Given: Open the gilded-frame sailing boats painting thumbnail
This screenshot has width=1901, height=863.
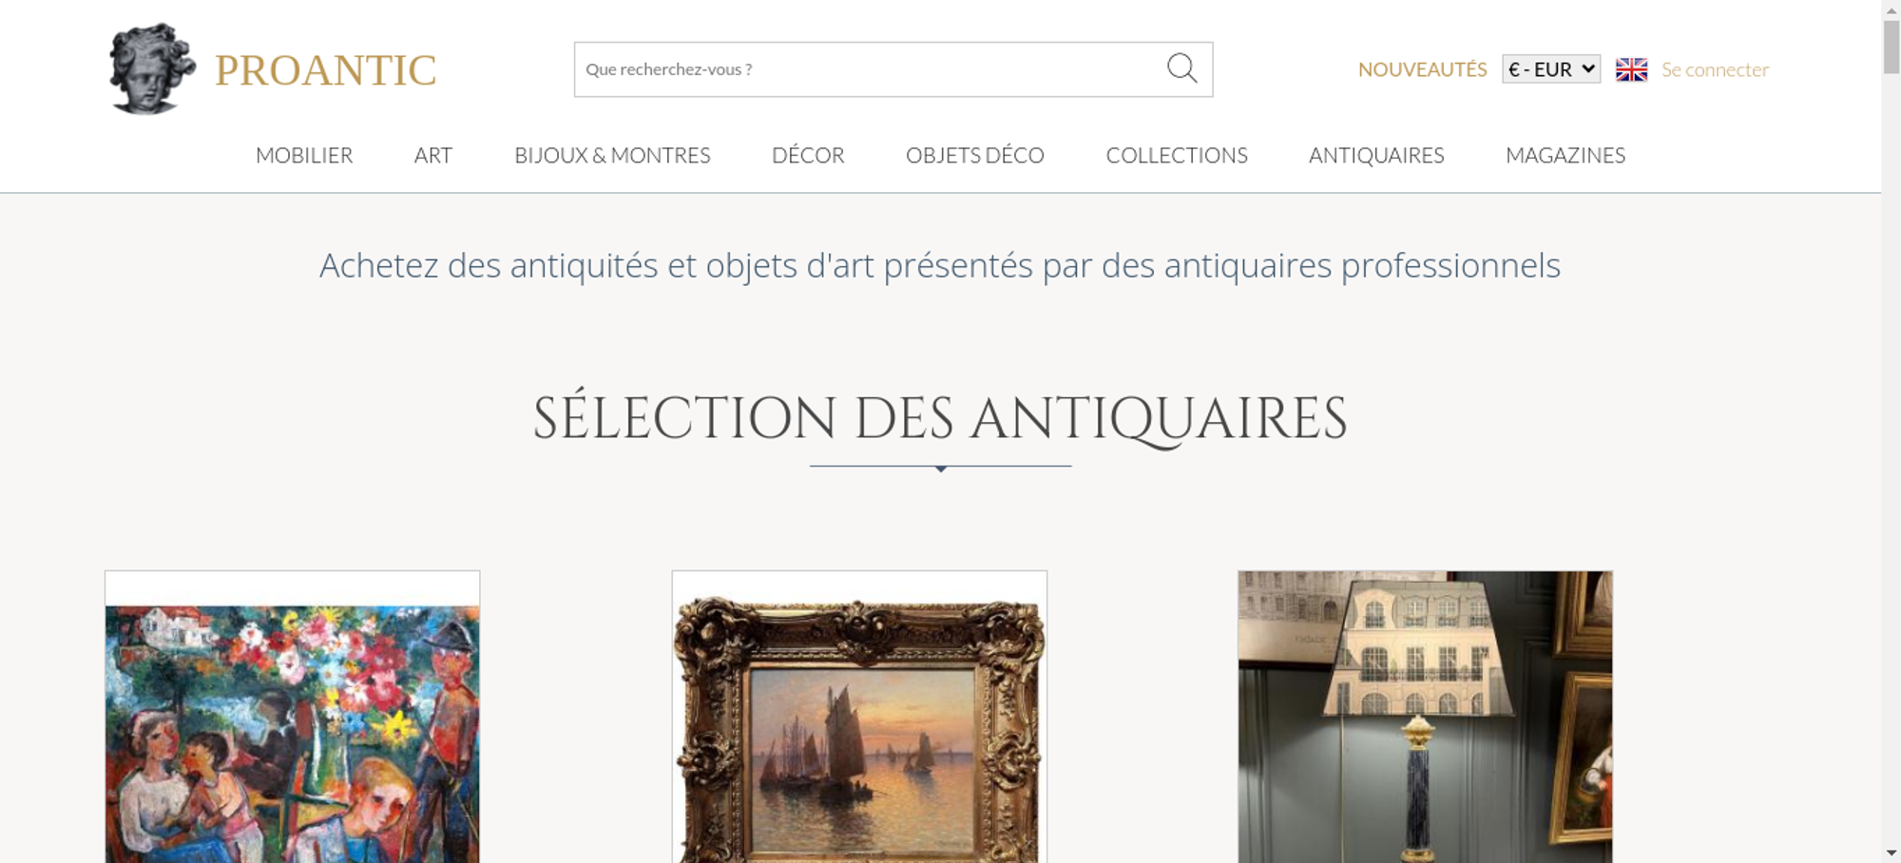Looking at the screenshot, I should point(859,717).
